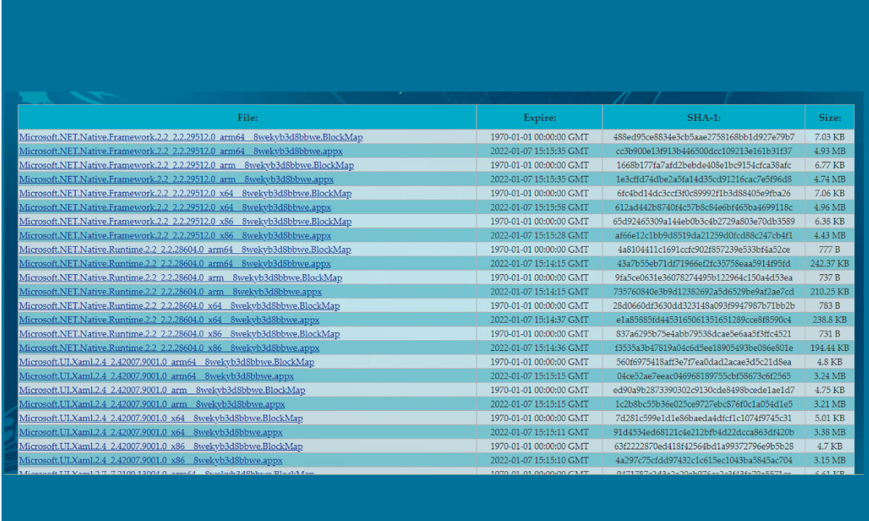Select SHA-1 hash starting with 4a8104411c16

point(704,250)
